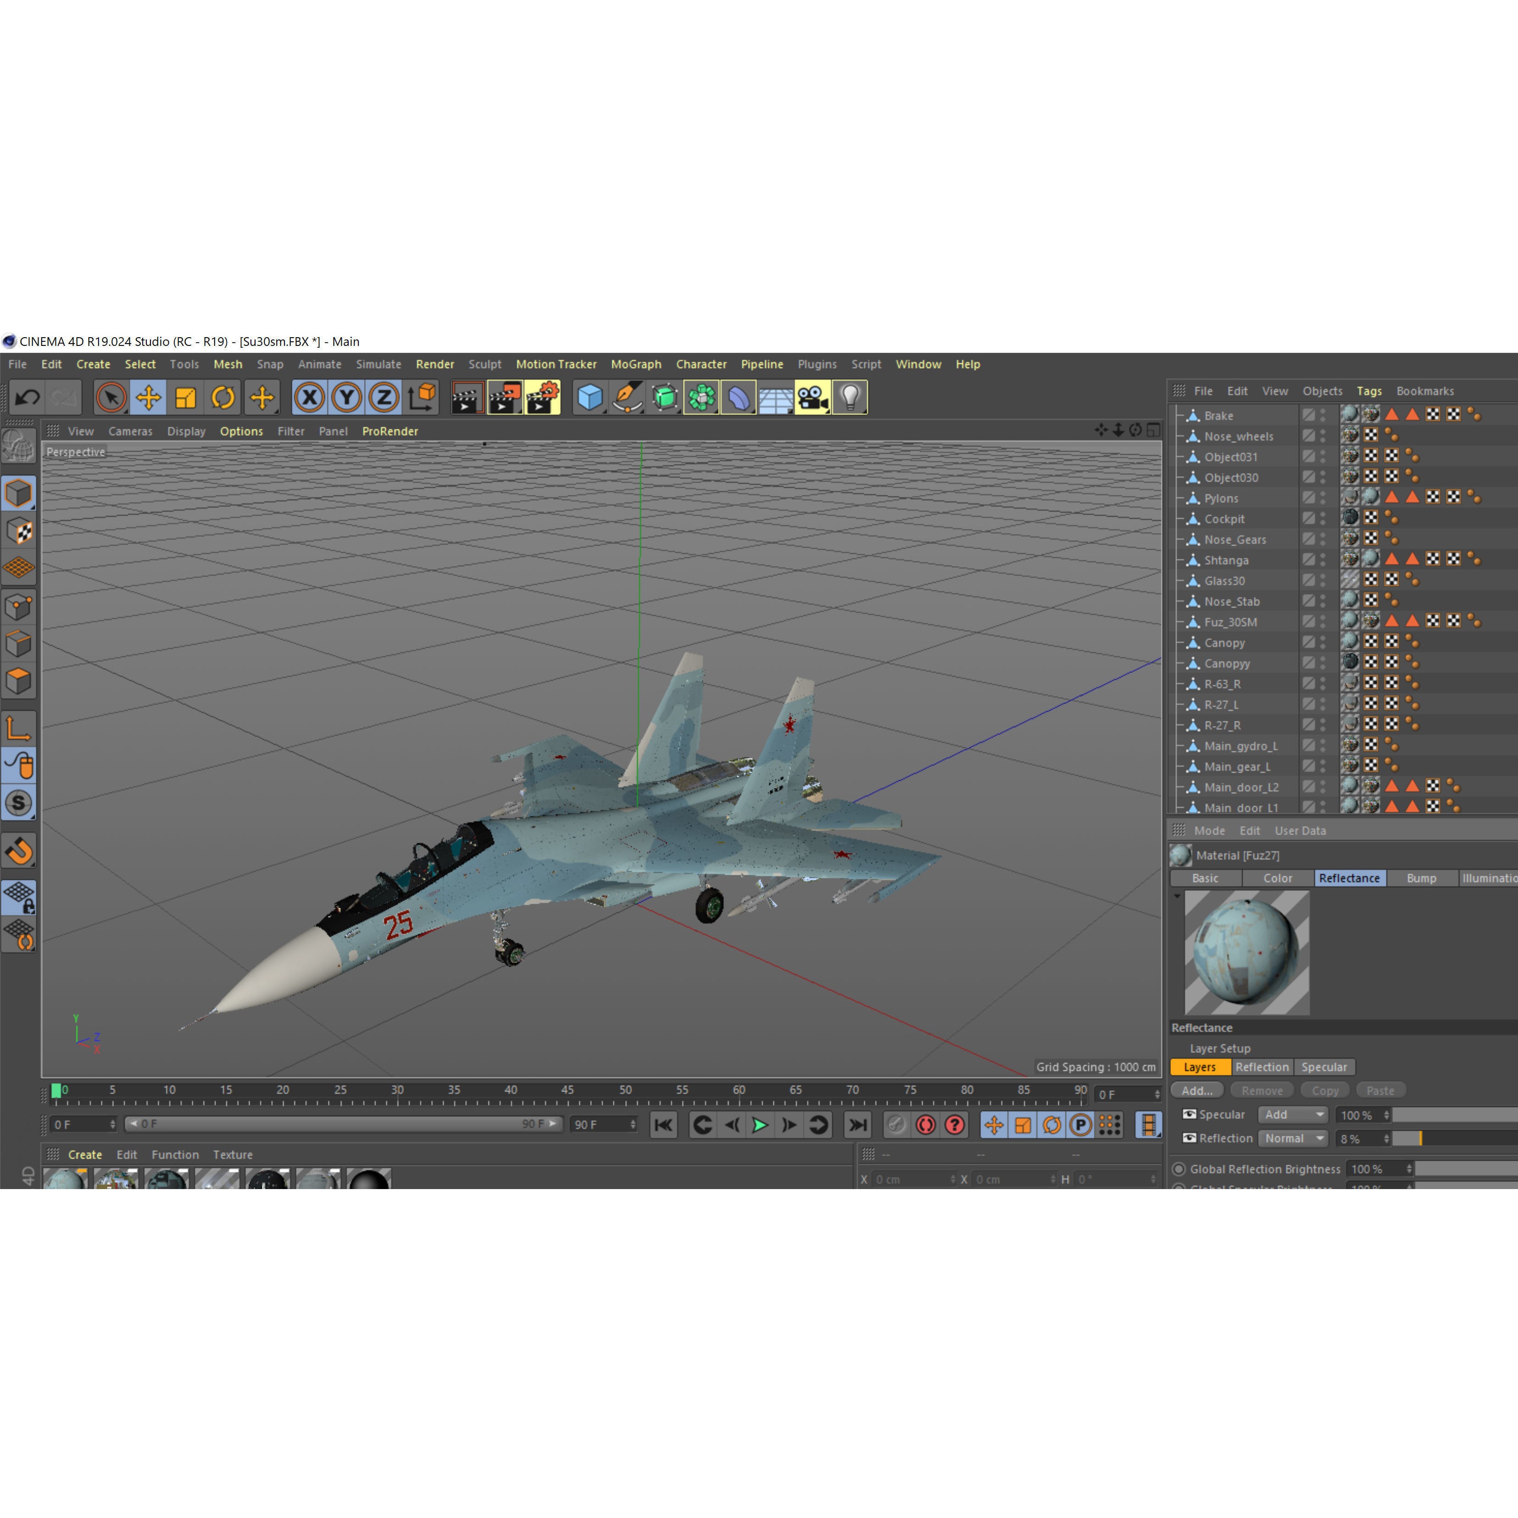Click the Layers button in Reflectance panel

1200,1067
